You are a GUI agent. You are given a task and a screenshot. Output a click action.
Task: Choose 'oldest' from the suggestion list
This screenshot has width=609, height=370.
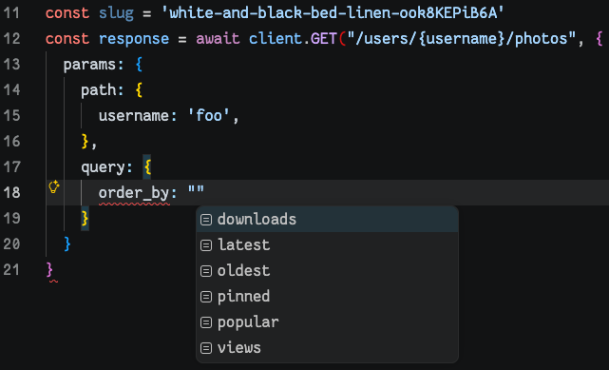327,270
